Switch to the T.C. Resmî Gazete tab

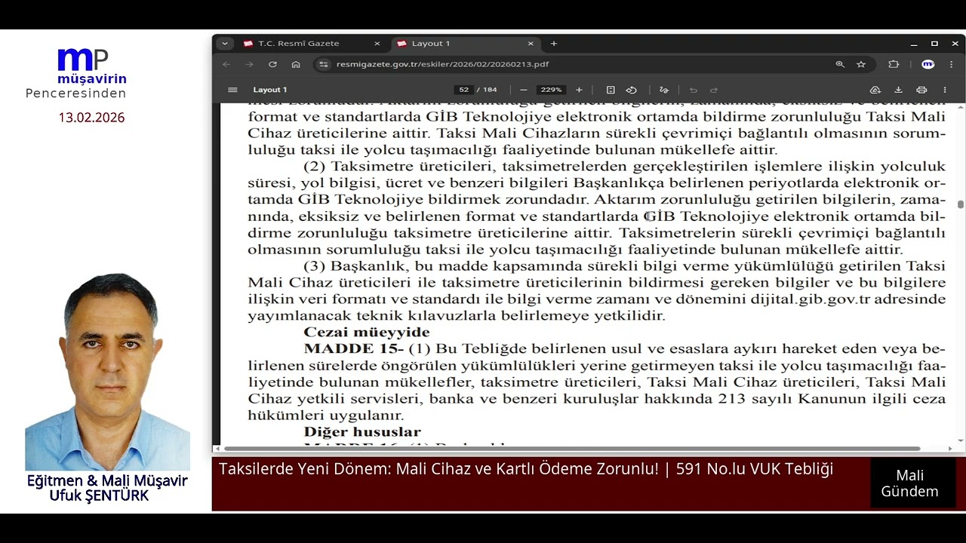[x=298, y=44]
